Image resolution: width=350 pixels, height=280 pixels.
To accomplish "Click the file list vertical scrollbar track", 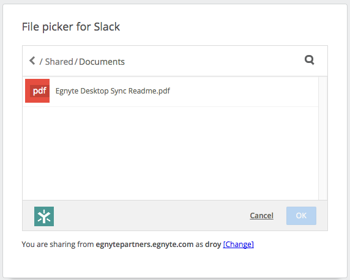I will click(322, 138).
